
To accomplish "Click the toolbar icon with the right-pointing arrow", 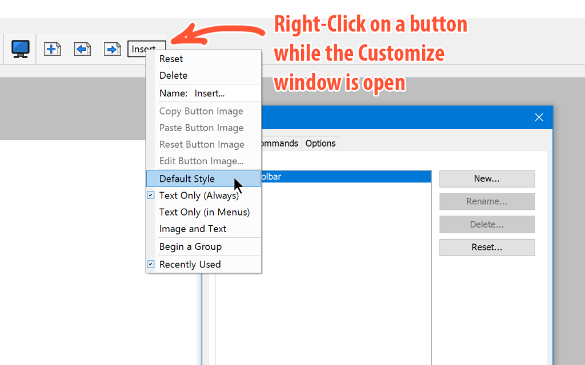I will coord(112,49).
